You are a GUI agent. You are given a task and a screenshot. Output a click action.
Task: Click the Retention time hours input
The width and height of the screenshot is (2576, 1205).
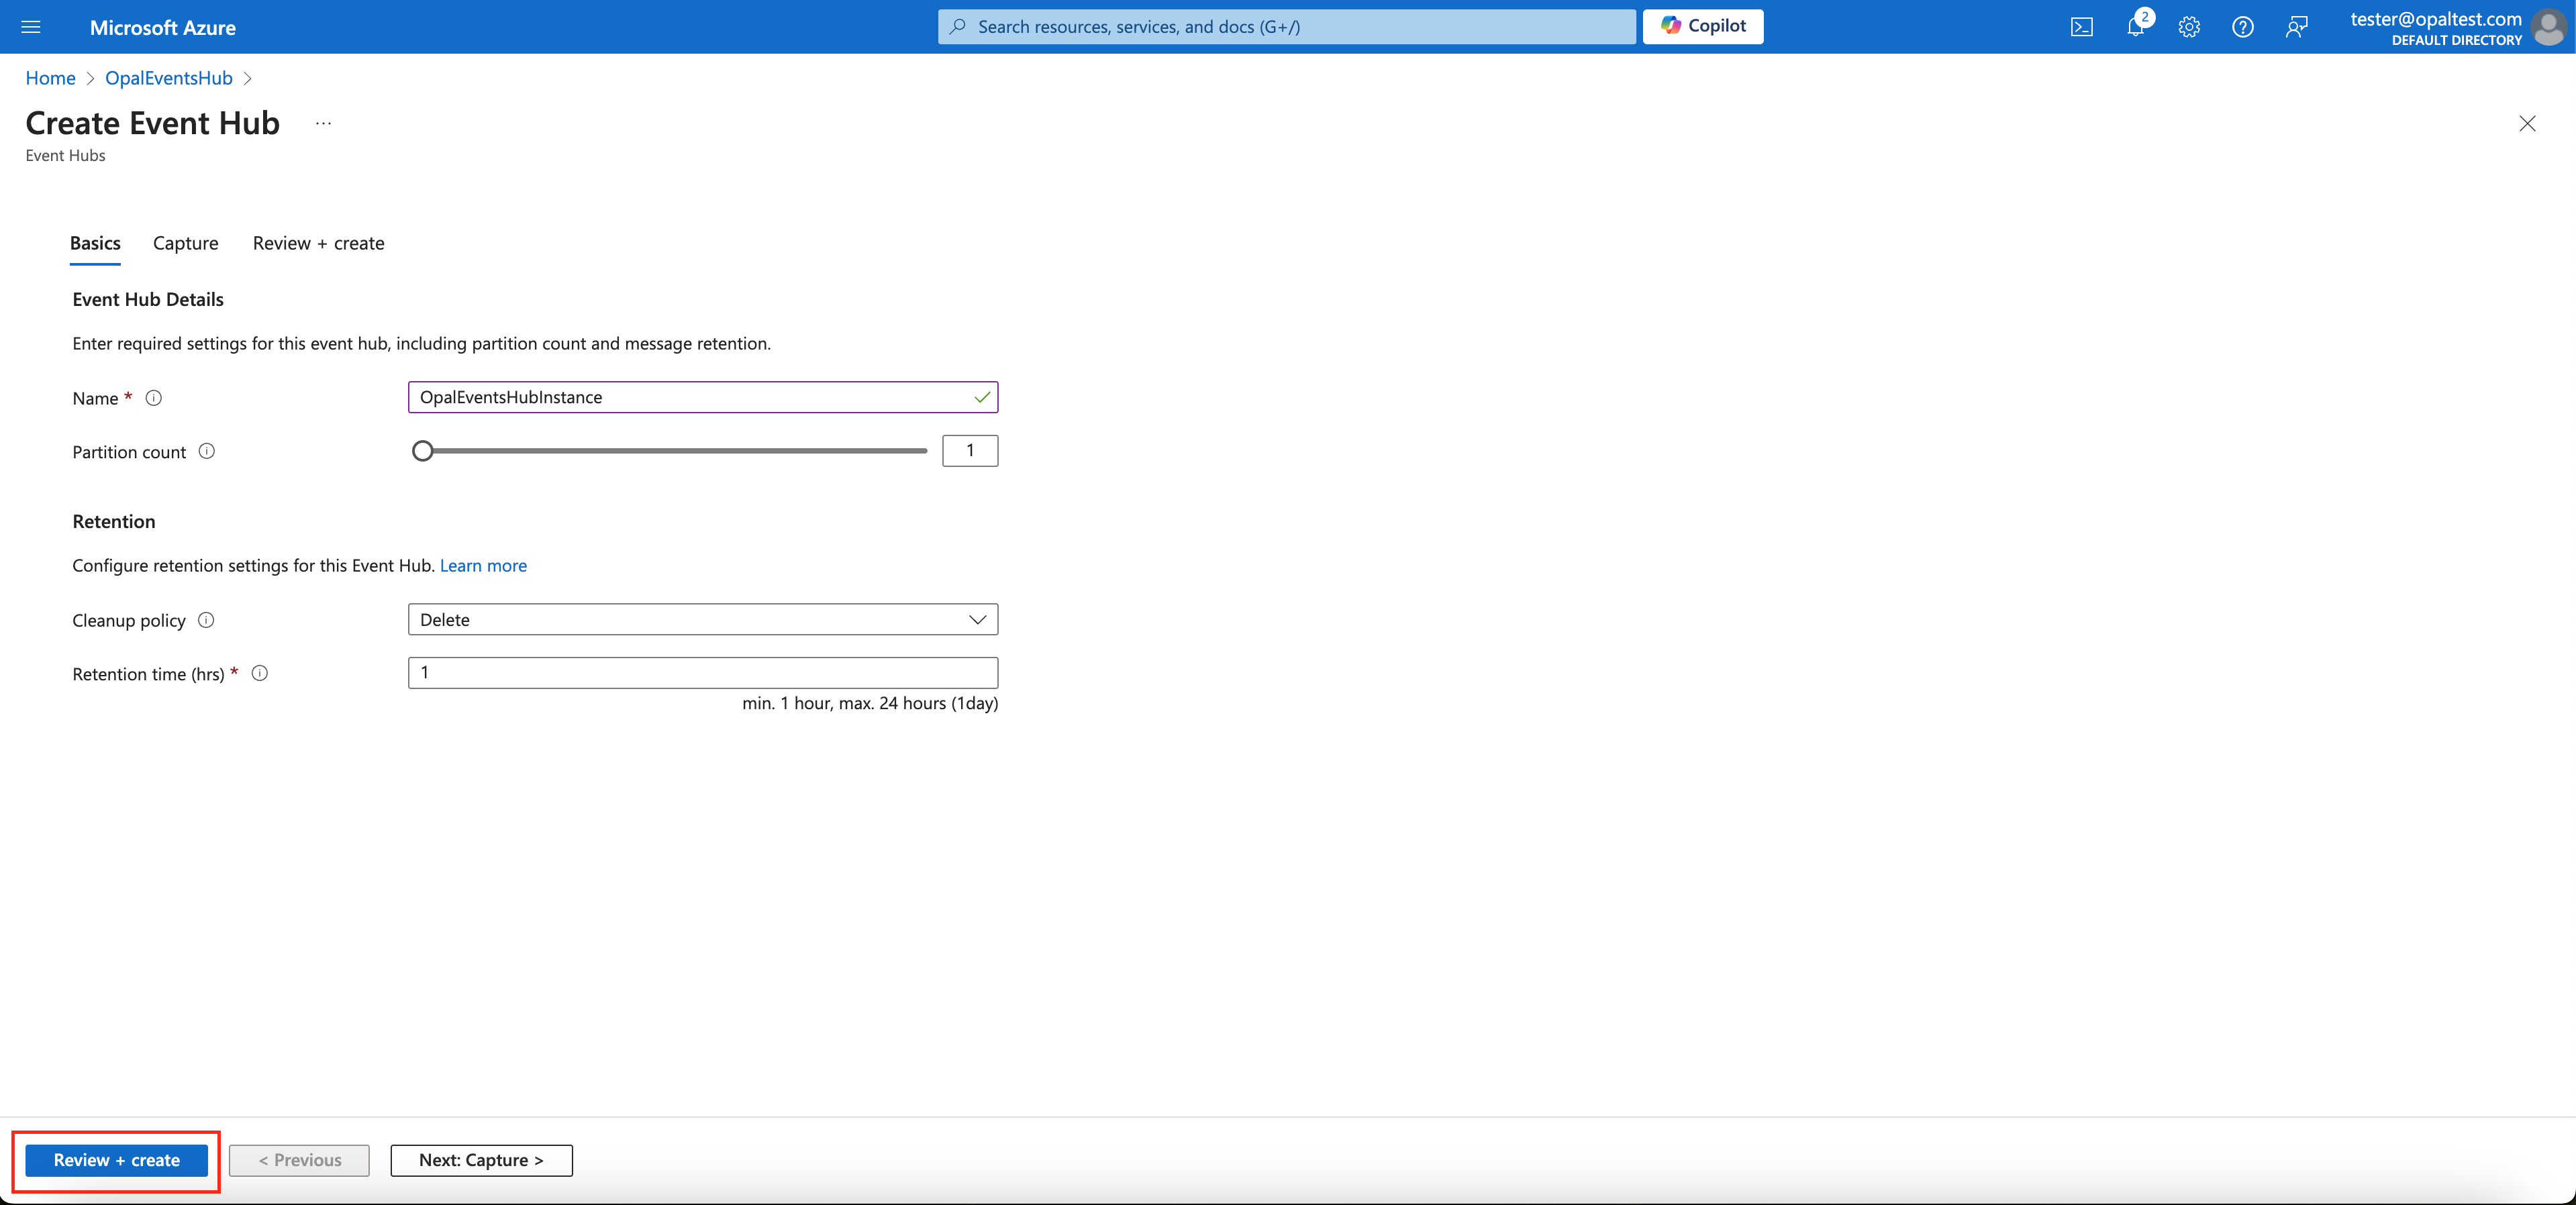(702, 672)
